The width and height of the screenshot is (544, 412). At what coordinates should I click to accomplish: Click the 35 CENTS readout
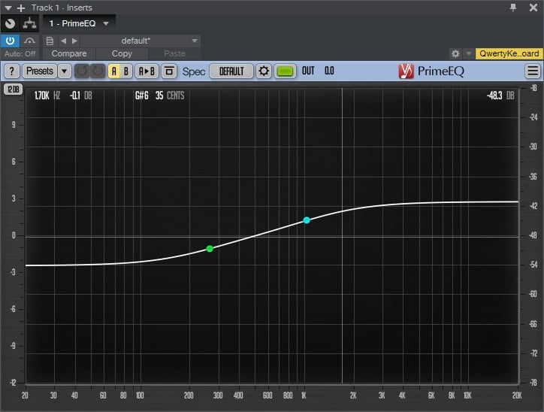point(170,95)
